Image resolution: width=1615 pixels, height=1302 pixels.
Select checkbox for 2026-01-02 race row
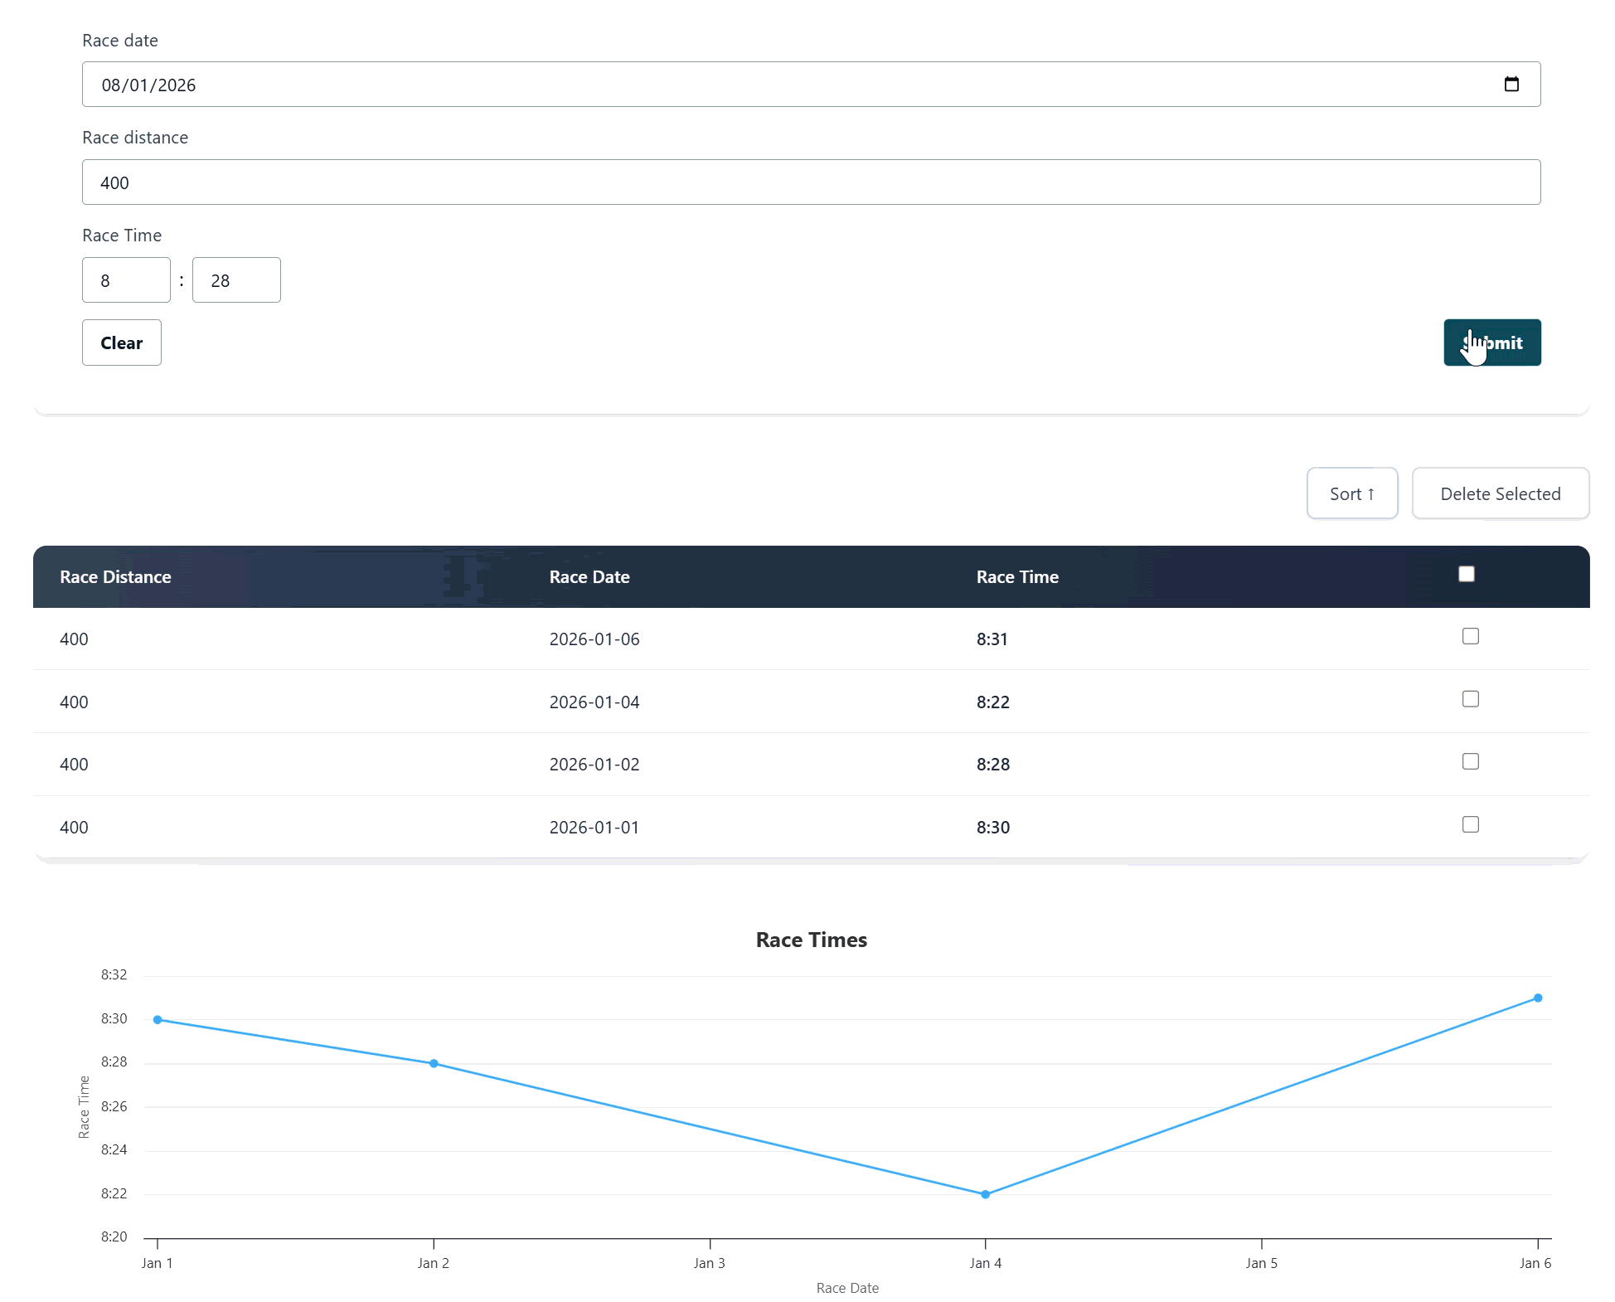(1470, 761)
